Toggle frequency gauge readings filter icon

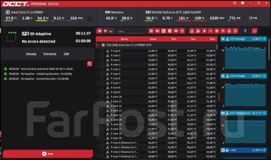pyautogui.click(x=223, y=31)
